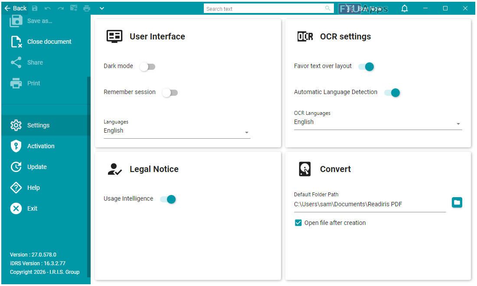Go back using the Back button
This screenshot has height=286, width=477.
(16, 8)
